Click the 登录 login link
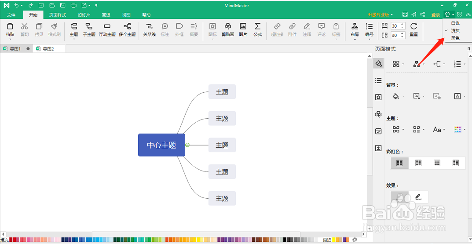The image size is (472, 244). pyautogui.click(x=435, y=15)
